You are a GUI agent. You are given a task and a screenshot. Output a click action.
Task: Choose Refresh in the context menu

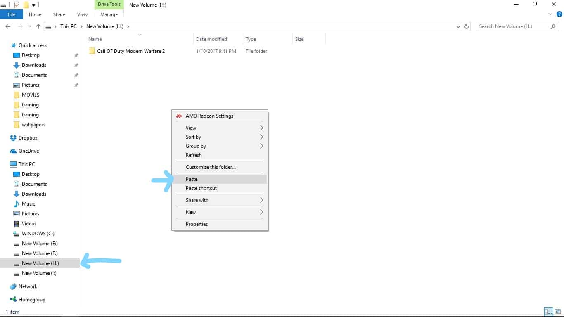click(220, 155)
